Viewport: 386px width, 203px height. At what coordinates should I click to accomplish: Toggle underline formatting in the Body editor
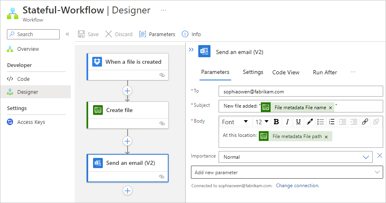click(x=298, y=122)
